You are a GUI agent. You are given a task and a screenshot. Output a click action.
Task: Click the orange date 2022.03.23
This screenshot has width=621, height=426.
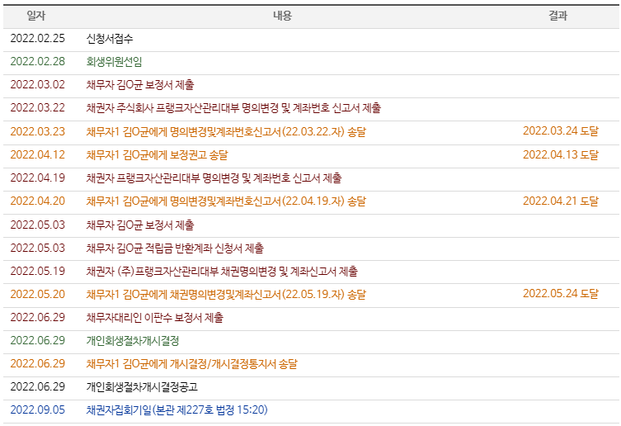pos(38,132)
